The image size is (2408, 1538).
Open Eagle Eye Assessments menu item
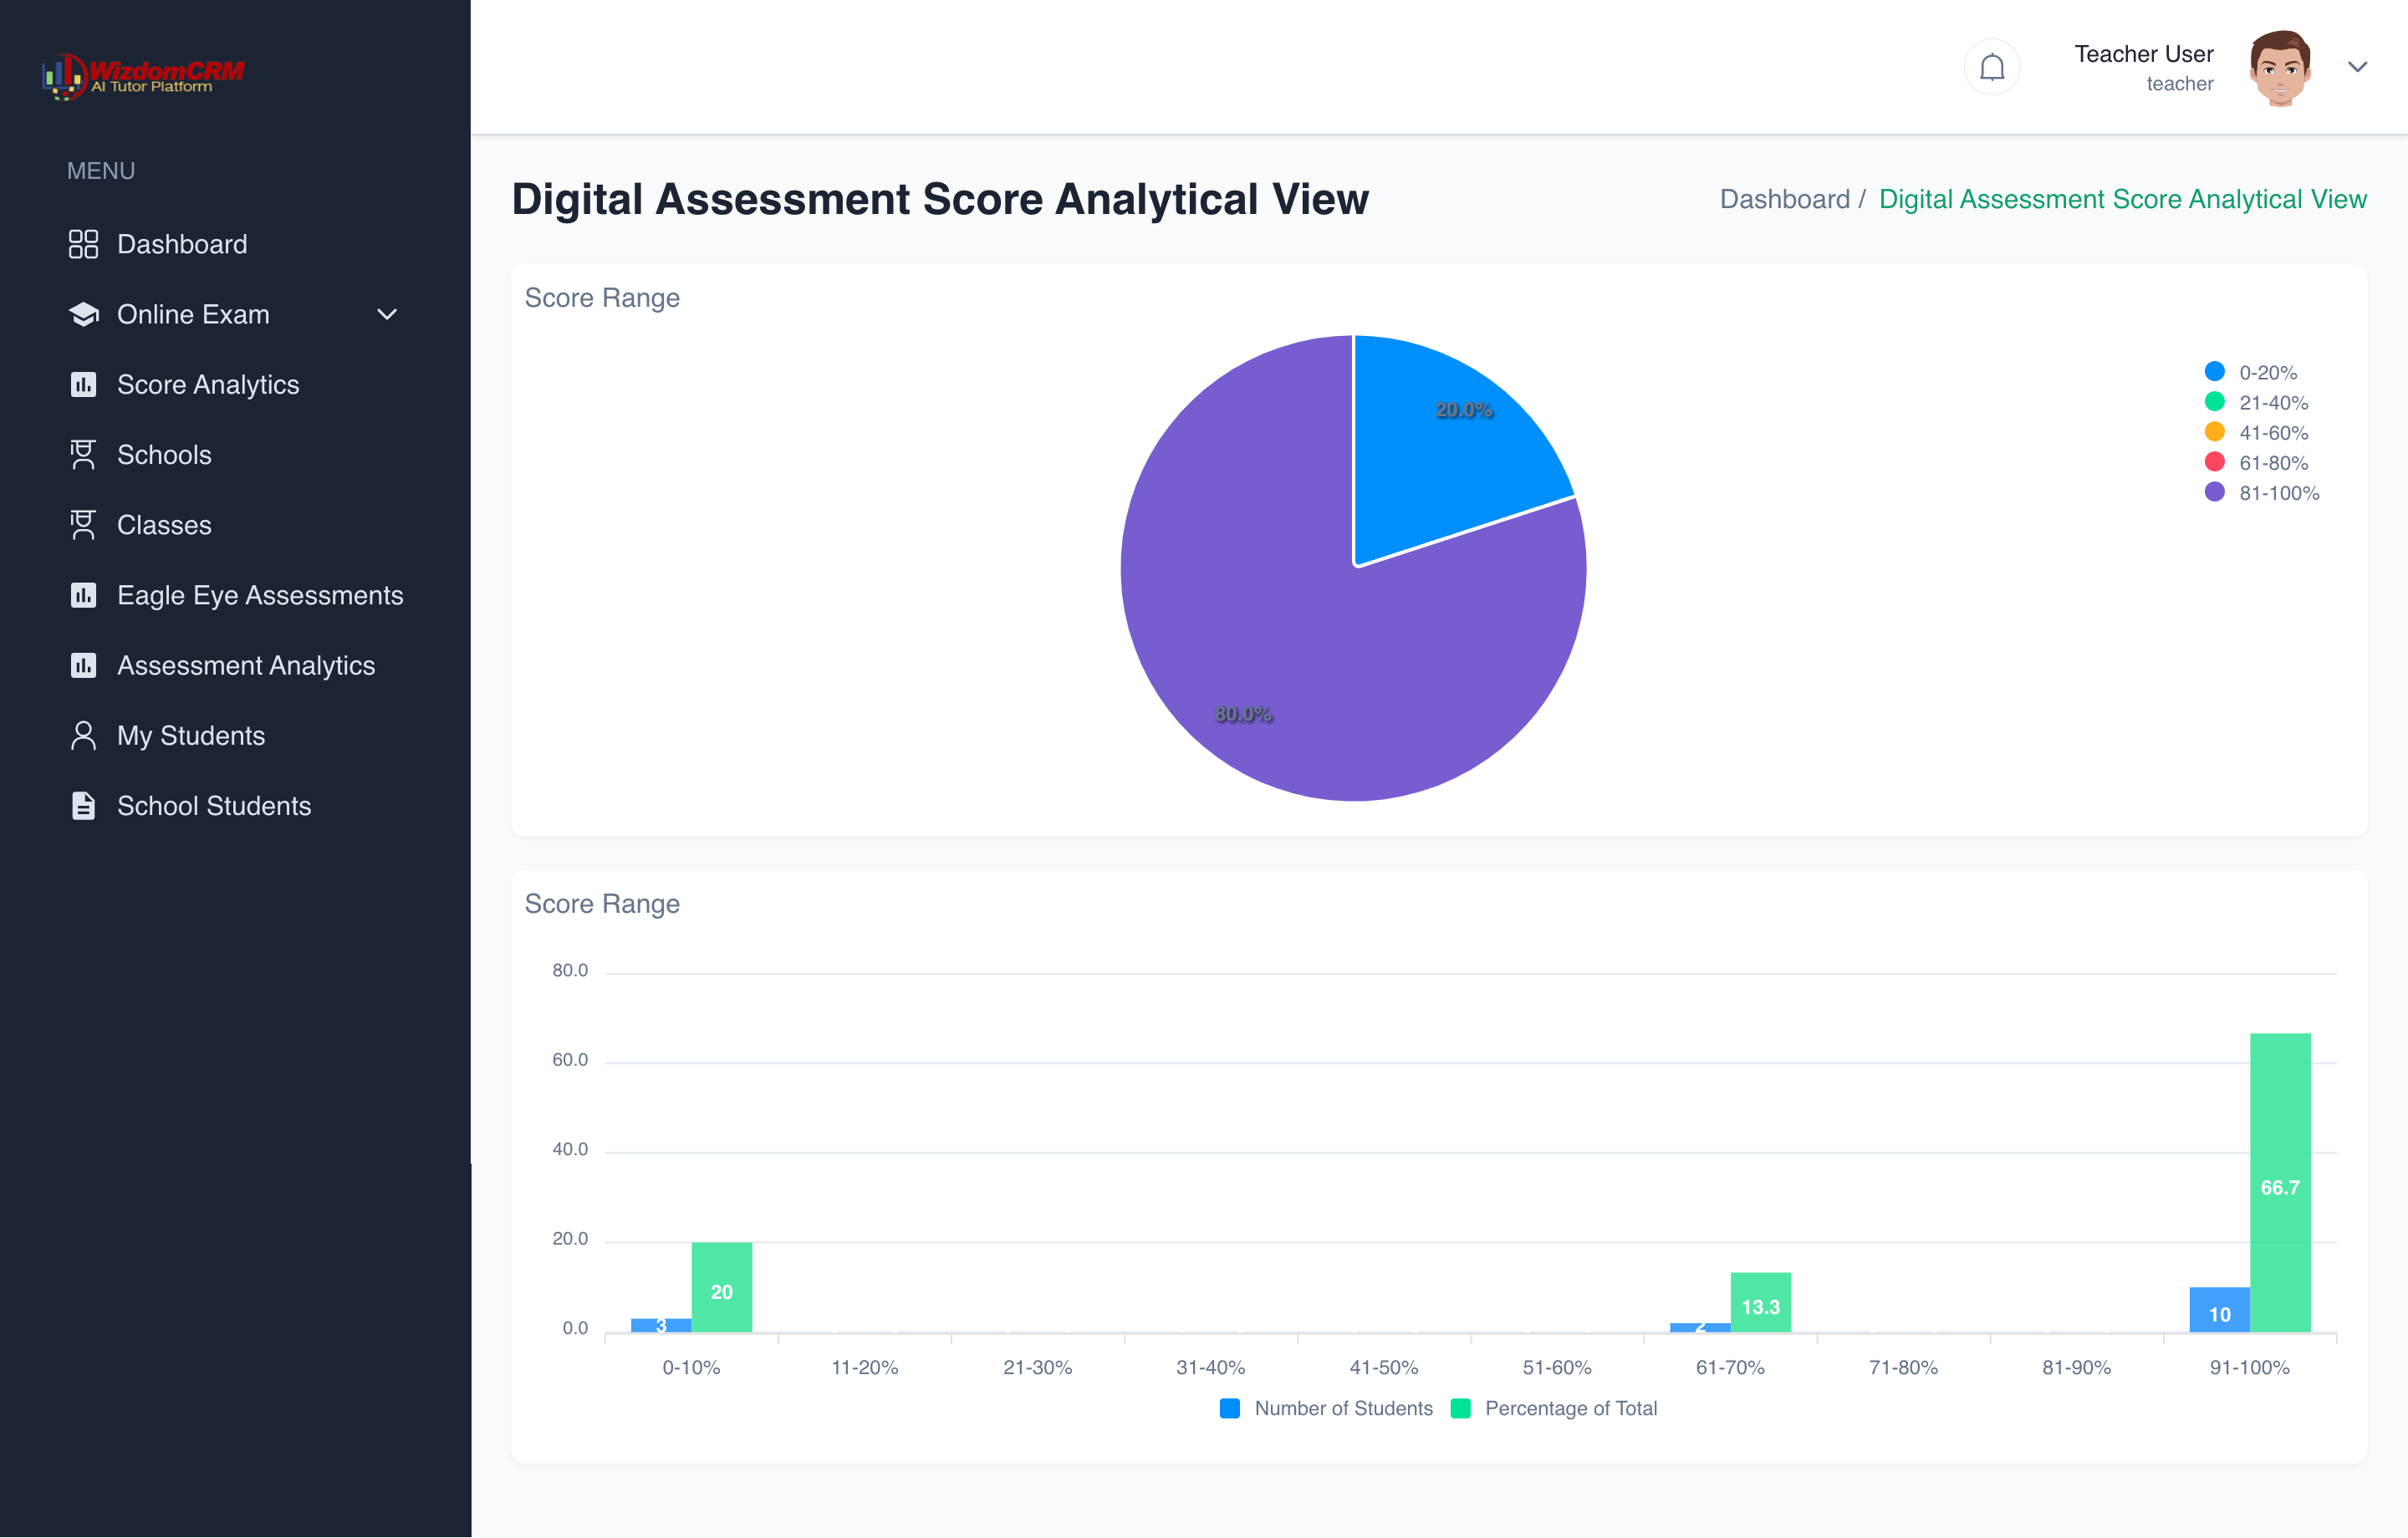click(x=259, y=595)
